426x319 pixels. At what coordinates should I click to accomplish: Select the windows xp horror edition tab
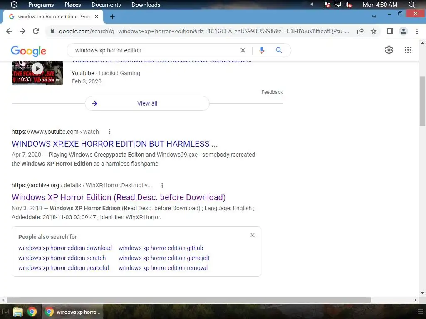click(x=53, y=17)
